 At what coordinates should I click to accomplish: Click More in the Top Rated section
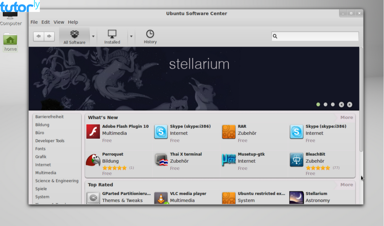(347, 185)
